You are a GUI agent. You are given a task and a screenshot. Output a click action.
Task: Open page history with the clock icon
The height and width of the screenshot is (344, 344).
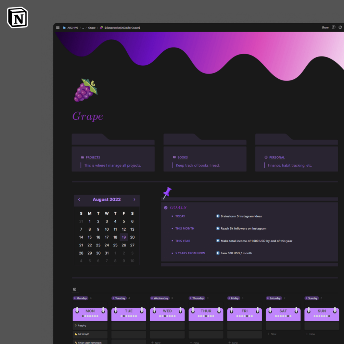340,27
